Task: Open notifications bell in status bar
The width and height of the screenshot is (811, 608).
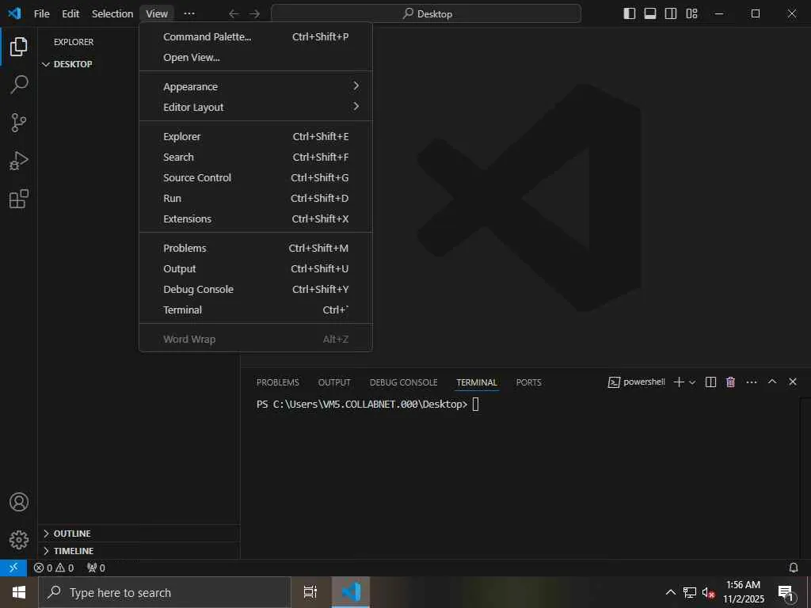Action: [794, 568]
